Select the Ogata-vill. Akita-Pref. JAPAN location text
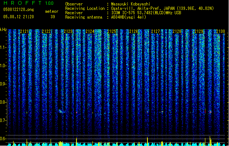229x146 pixels. (x=162, y=8)
